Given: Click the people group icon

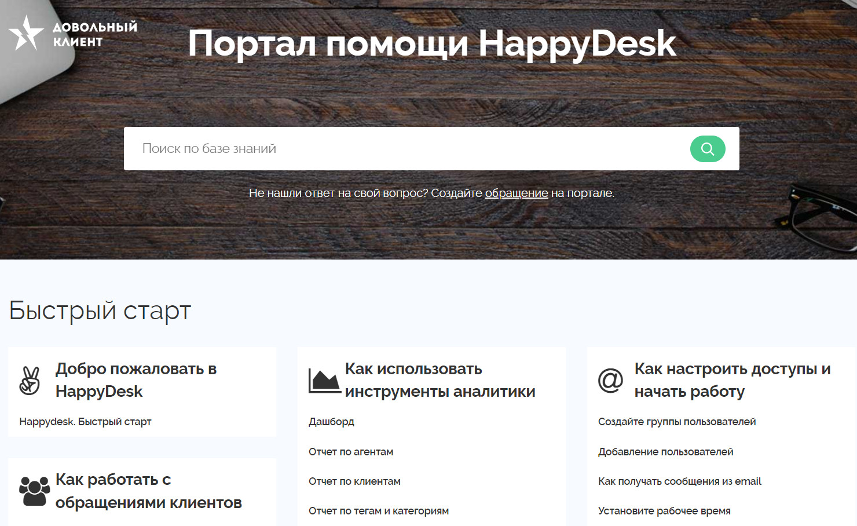Looking at the screenshot, I should (34, 491).
